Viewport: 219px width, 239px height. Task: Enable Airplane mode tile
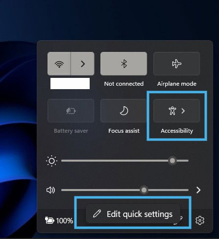(x=176, y=64)
